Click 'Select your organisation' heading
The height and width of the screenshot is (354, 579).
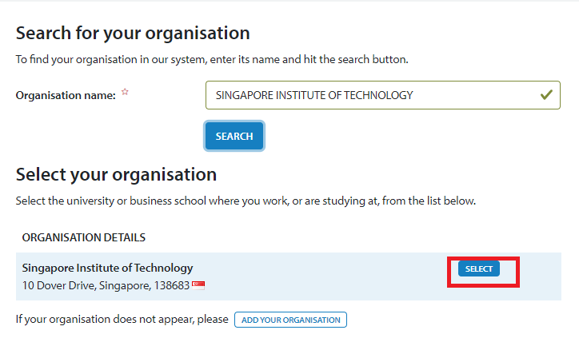click(x=116, y=174)
